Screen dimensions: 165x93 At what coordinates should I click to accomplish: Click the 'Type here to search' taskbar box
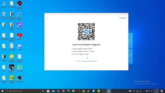(x=23, y=91)
